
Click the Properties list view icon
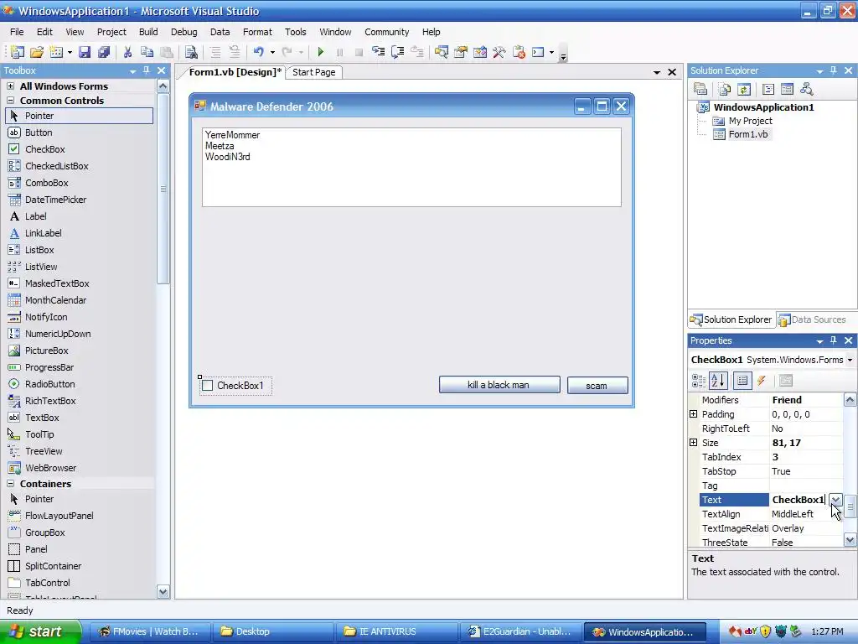742,381
